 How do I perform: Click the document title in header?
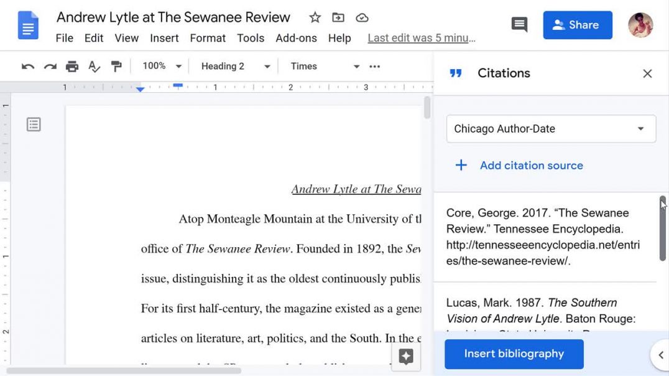pos(173,17)
